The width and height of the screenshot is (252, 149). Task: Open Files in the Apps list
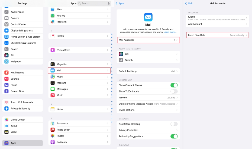79,9
